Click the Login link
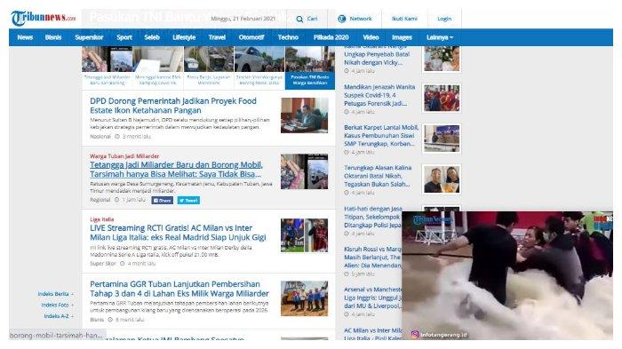The width and height of the screenshot is (622, 349). [444, 19]
